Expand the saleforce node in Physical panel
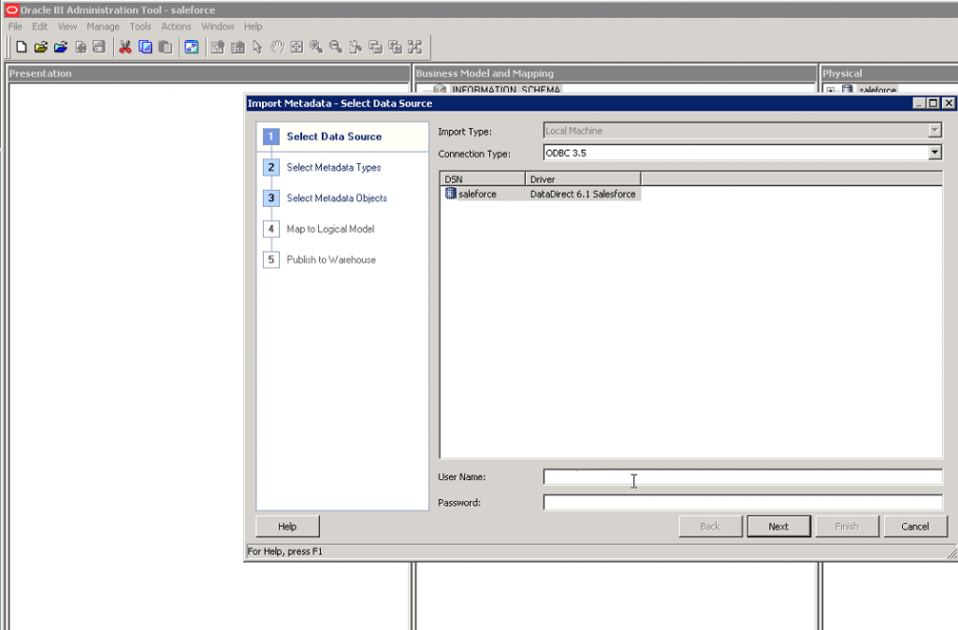The image size is (958, 630). click(x=830, y=91)
